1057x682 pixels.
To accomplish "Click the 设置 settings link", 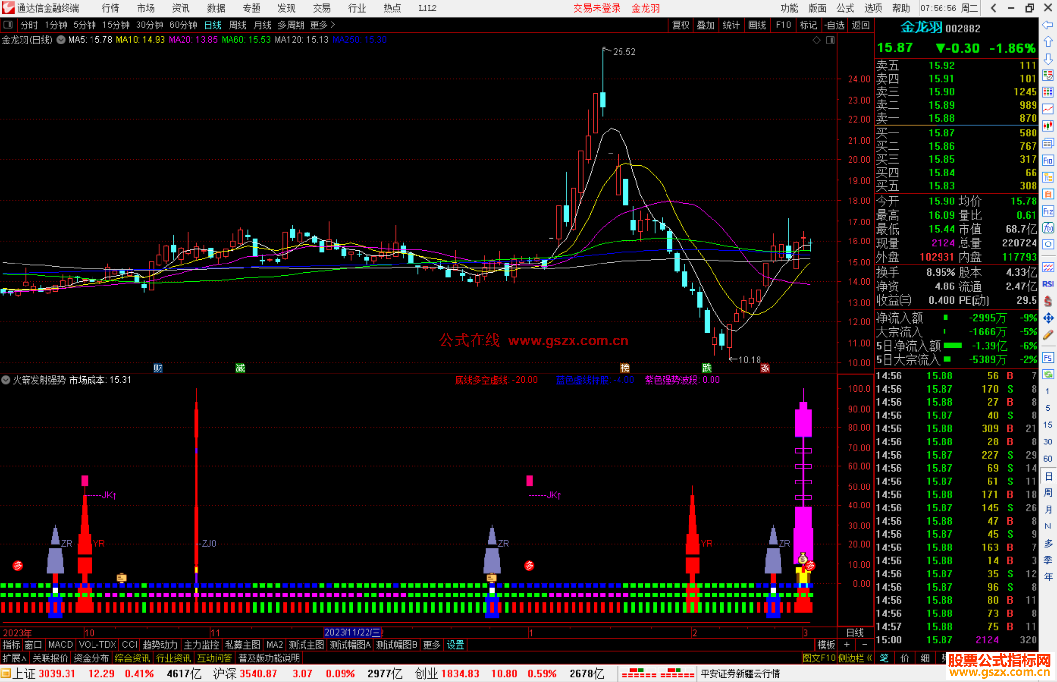I will [455, 645].
